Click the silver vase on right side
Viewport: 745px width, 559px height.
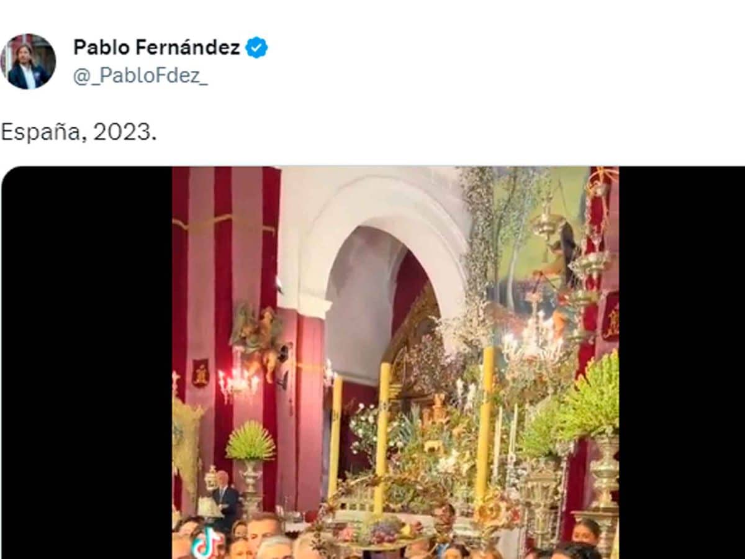pyautogui.click(x=603, y=472)
